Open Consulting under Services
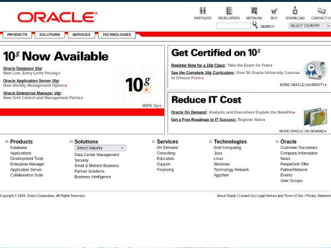 pos(166,153)
